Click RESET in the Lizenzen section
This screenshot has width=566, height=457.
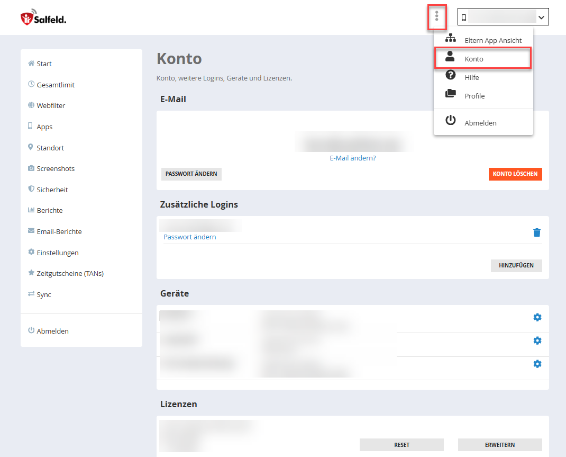[401, 445]
